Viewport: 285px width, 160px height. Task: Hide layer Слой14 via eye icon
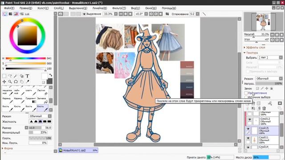248,147
